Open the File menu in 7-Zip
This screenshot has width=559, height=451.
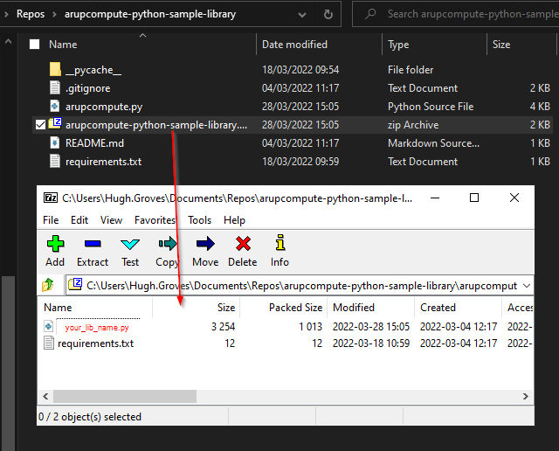click(x=51, y=220)
